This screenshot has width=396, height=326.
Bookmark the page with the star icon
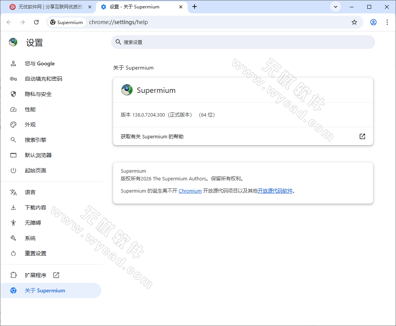tap(354, 22)
